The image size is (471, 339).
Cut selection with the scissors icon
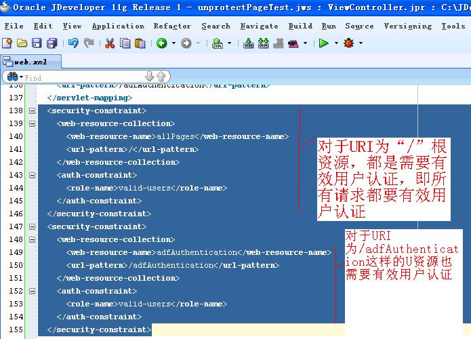110,43
